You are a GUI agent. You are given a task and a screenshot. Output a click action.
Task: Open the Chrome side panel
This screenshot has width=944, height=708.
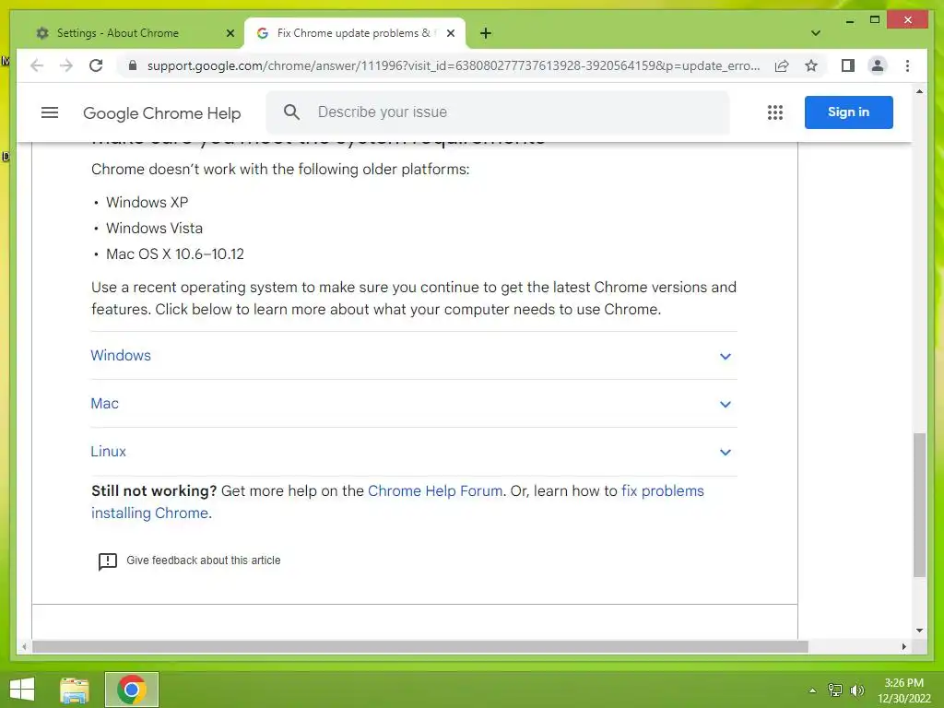click(x=848, y=65)
